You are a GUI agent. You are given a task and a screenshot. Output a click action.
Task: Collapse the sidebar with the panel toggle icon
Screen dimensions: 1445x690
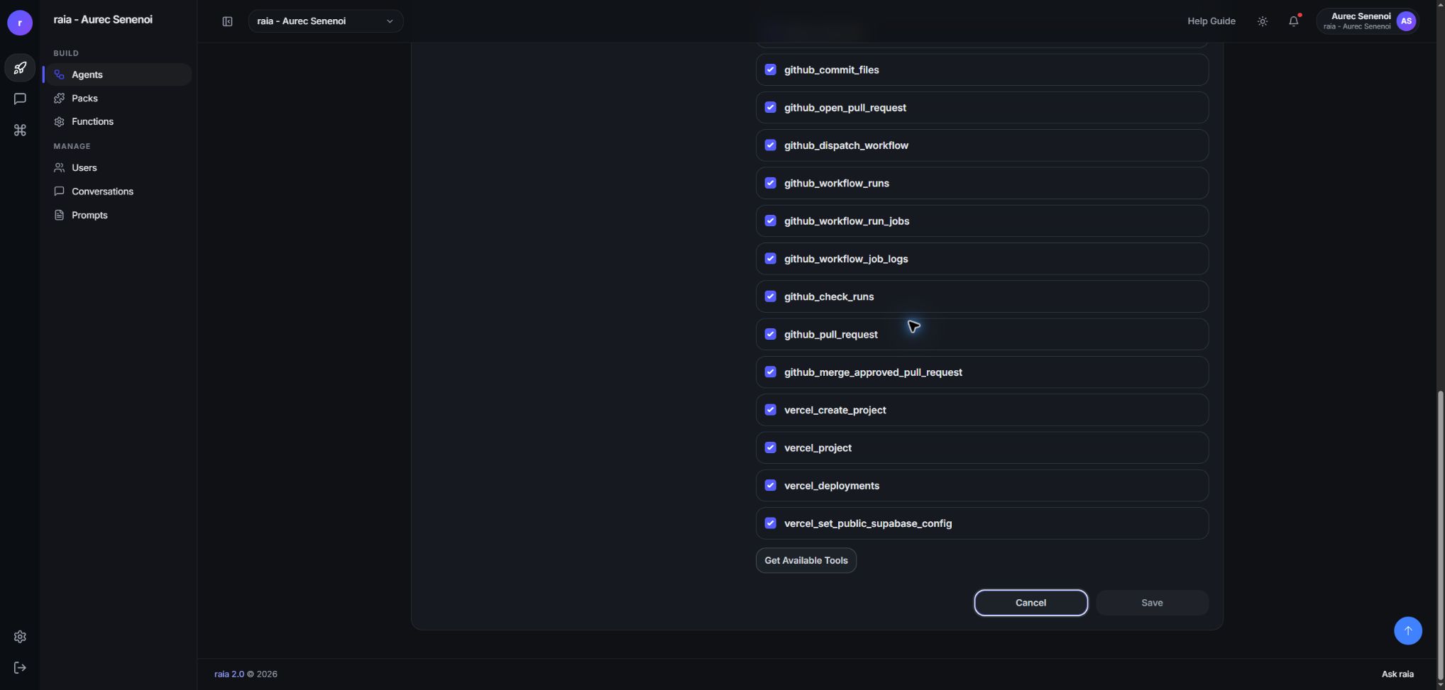pos(228,21)
